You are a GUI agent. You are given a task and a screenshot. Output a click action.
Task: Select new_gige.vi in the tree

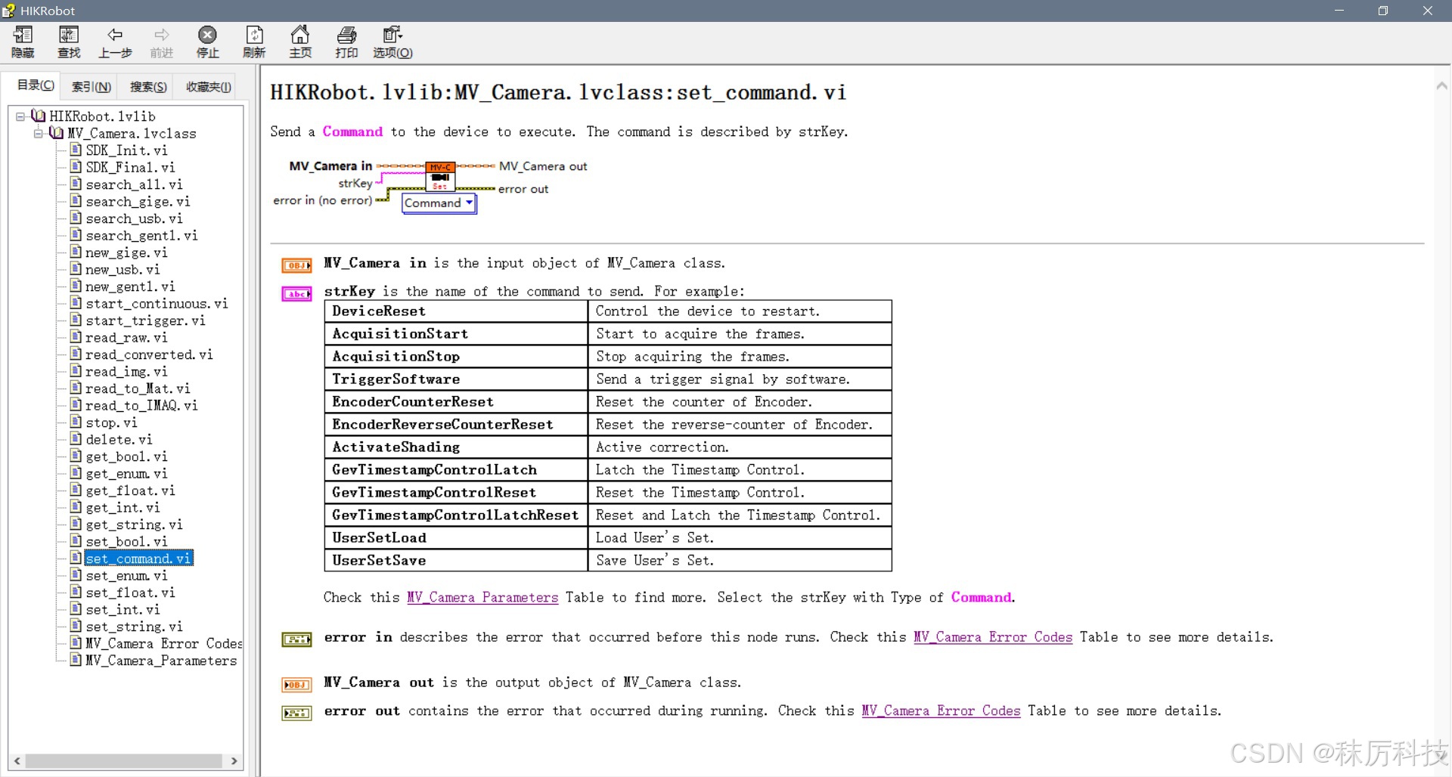126,252
